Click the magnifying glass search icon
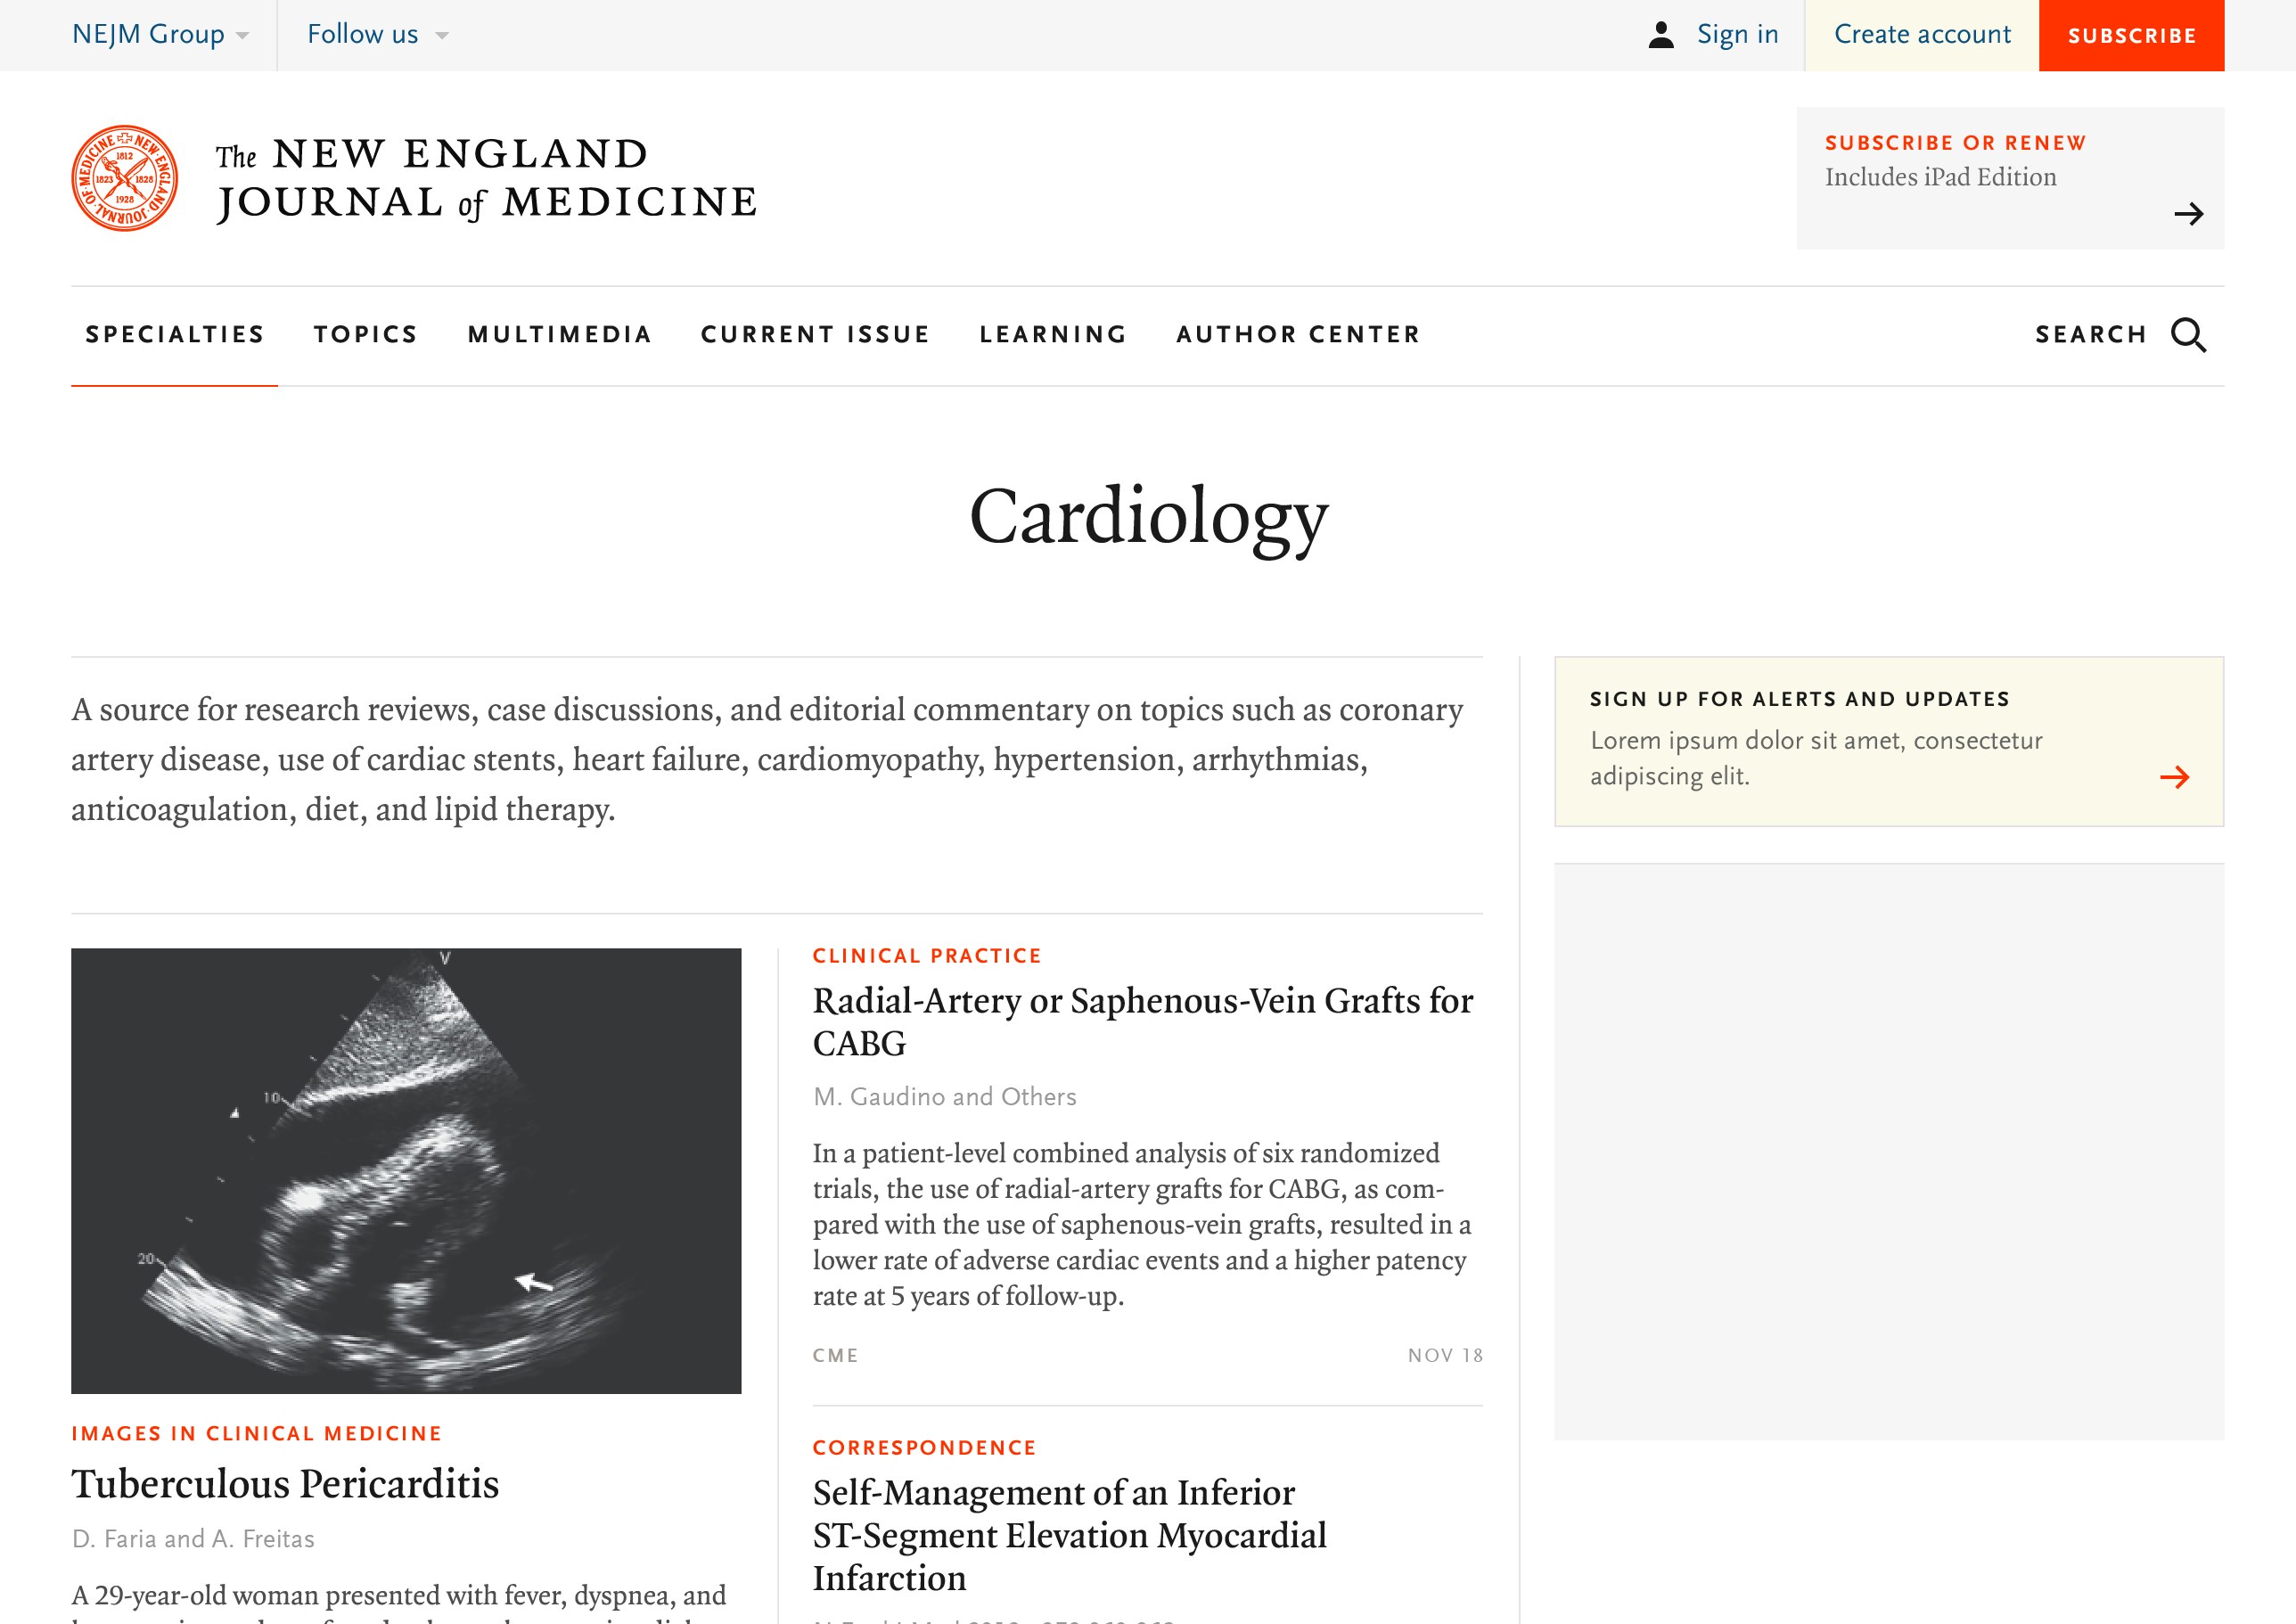This screenshot has width=2296, height=1624. point(2188,335)
